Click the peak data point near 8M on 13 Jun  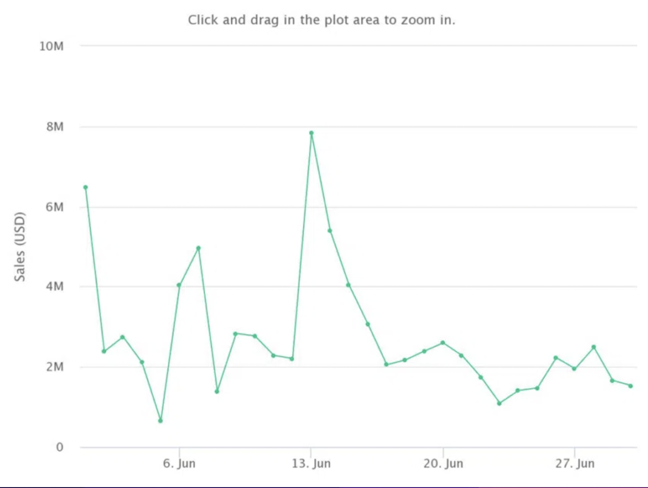[311, 133]
